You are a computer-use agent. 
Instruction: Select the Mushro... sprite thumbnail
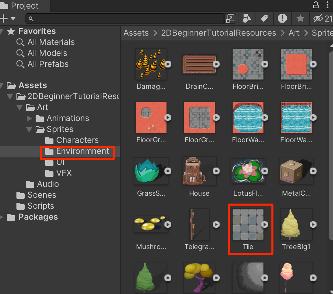pyautogui.click(x=151, y=224)
